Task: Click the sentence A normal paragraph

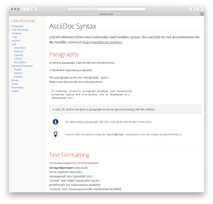Action: pyautogui.click(x=62, y=63)
